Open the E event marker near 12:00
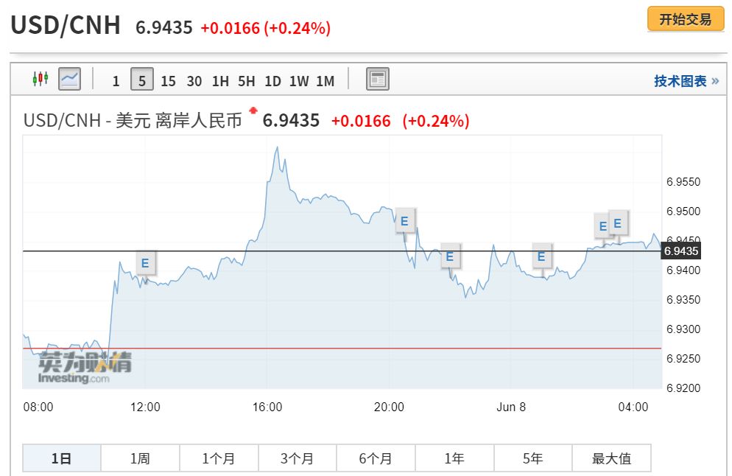 pyautogui.click(x=145, y=262)
